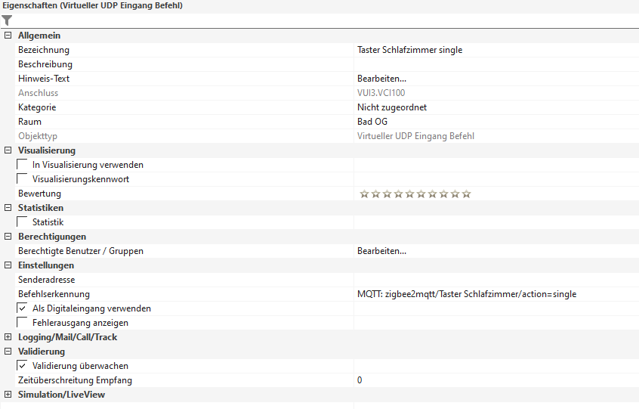Expand the Logging/Mail/Call/Track section

coord(8,337)
